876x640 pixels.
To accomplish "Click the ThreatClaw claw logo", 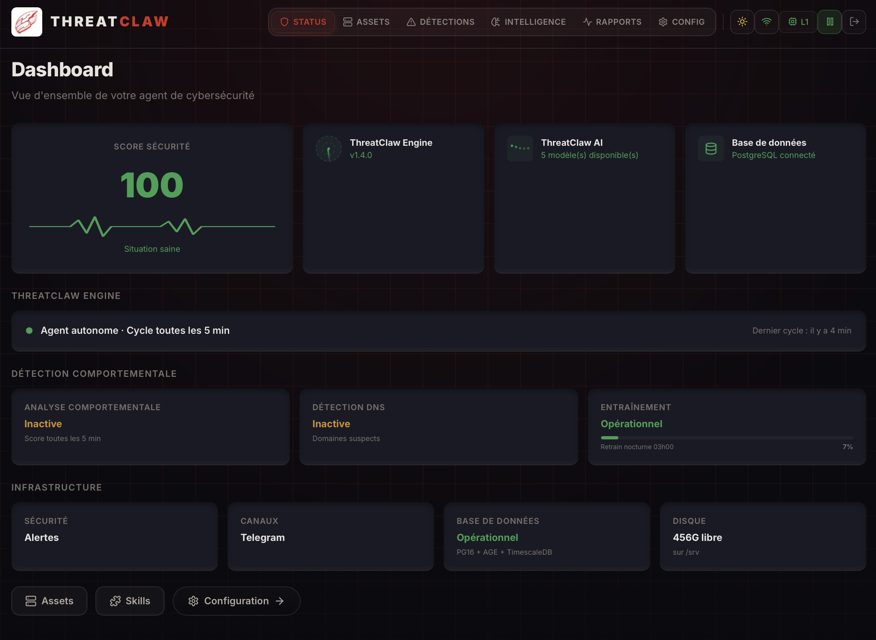I will coord(26,22).
